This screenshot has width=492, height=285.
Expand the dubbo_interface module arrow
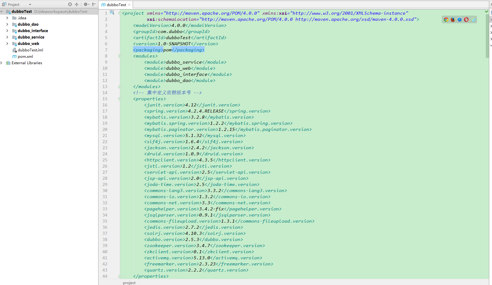pyautogui.click(x=7, y=31)
